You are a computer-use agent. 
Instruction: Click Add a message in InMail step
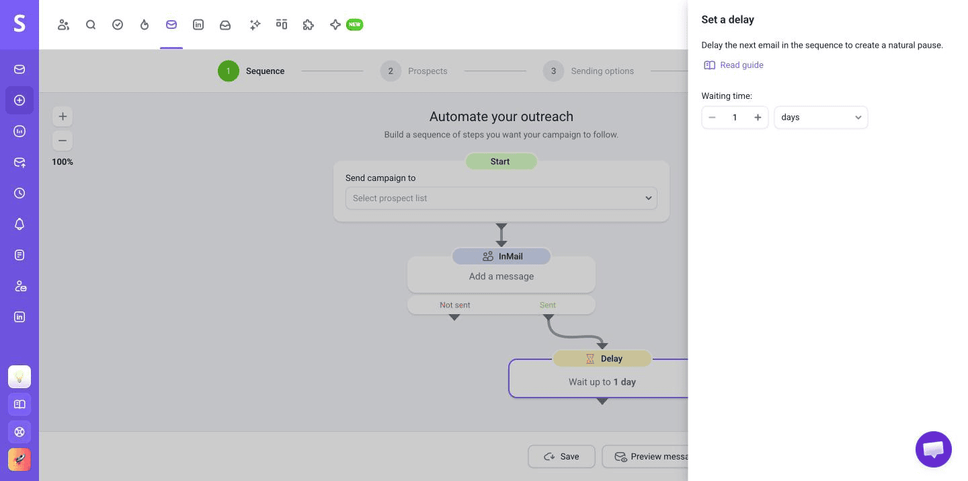(501, 276)
